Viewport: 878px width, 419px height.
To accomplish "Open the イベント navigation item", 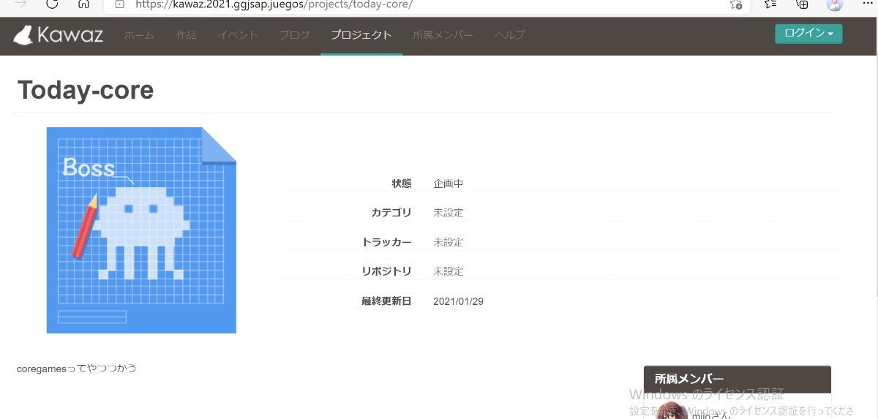I will point(238,35).
